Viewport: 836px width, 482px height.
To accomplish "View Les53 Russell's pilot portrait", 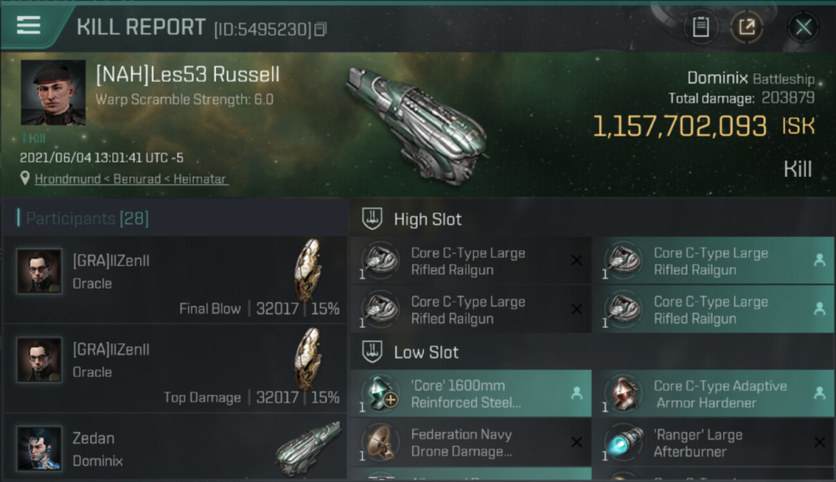I will click(53, 93).
